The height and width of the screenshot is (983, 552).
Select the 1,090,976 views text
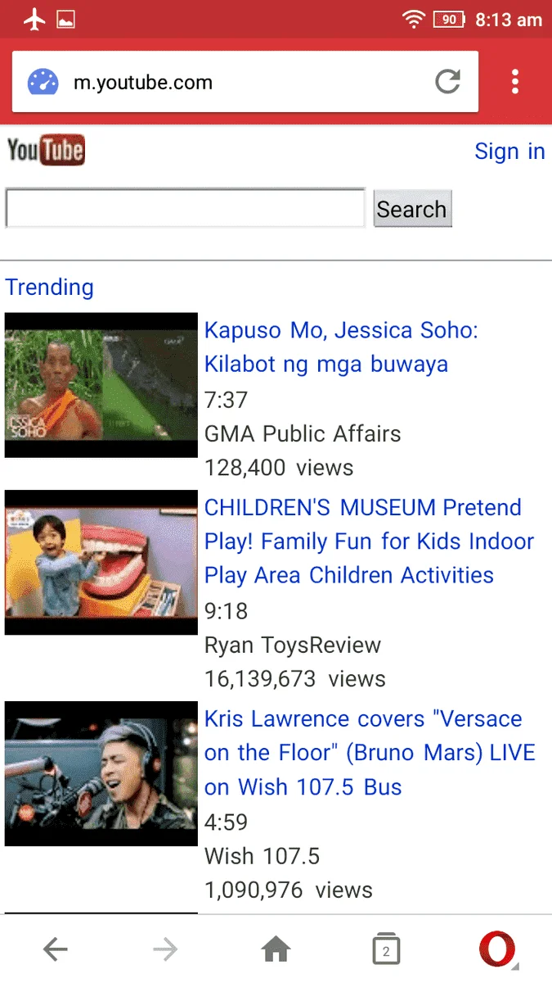(x=289, y=890)
